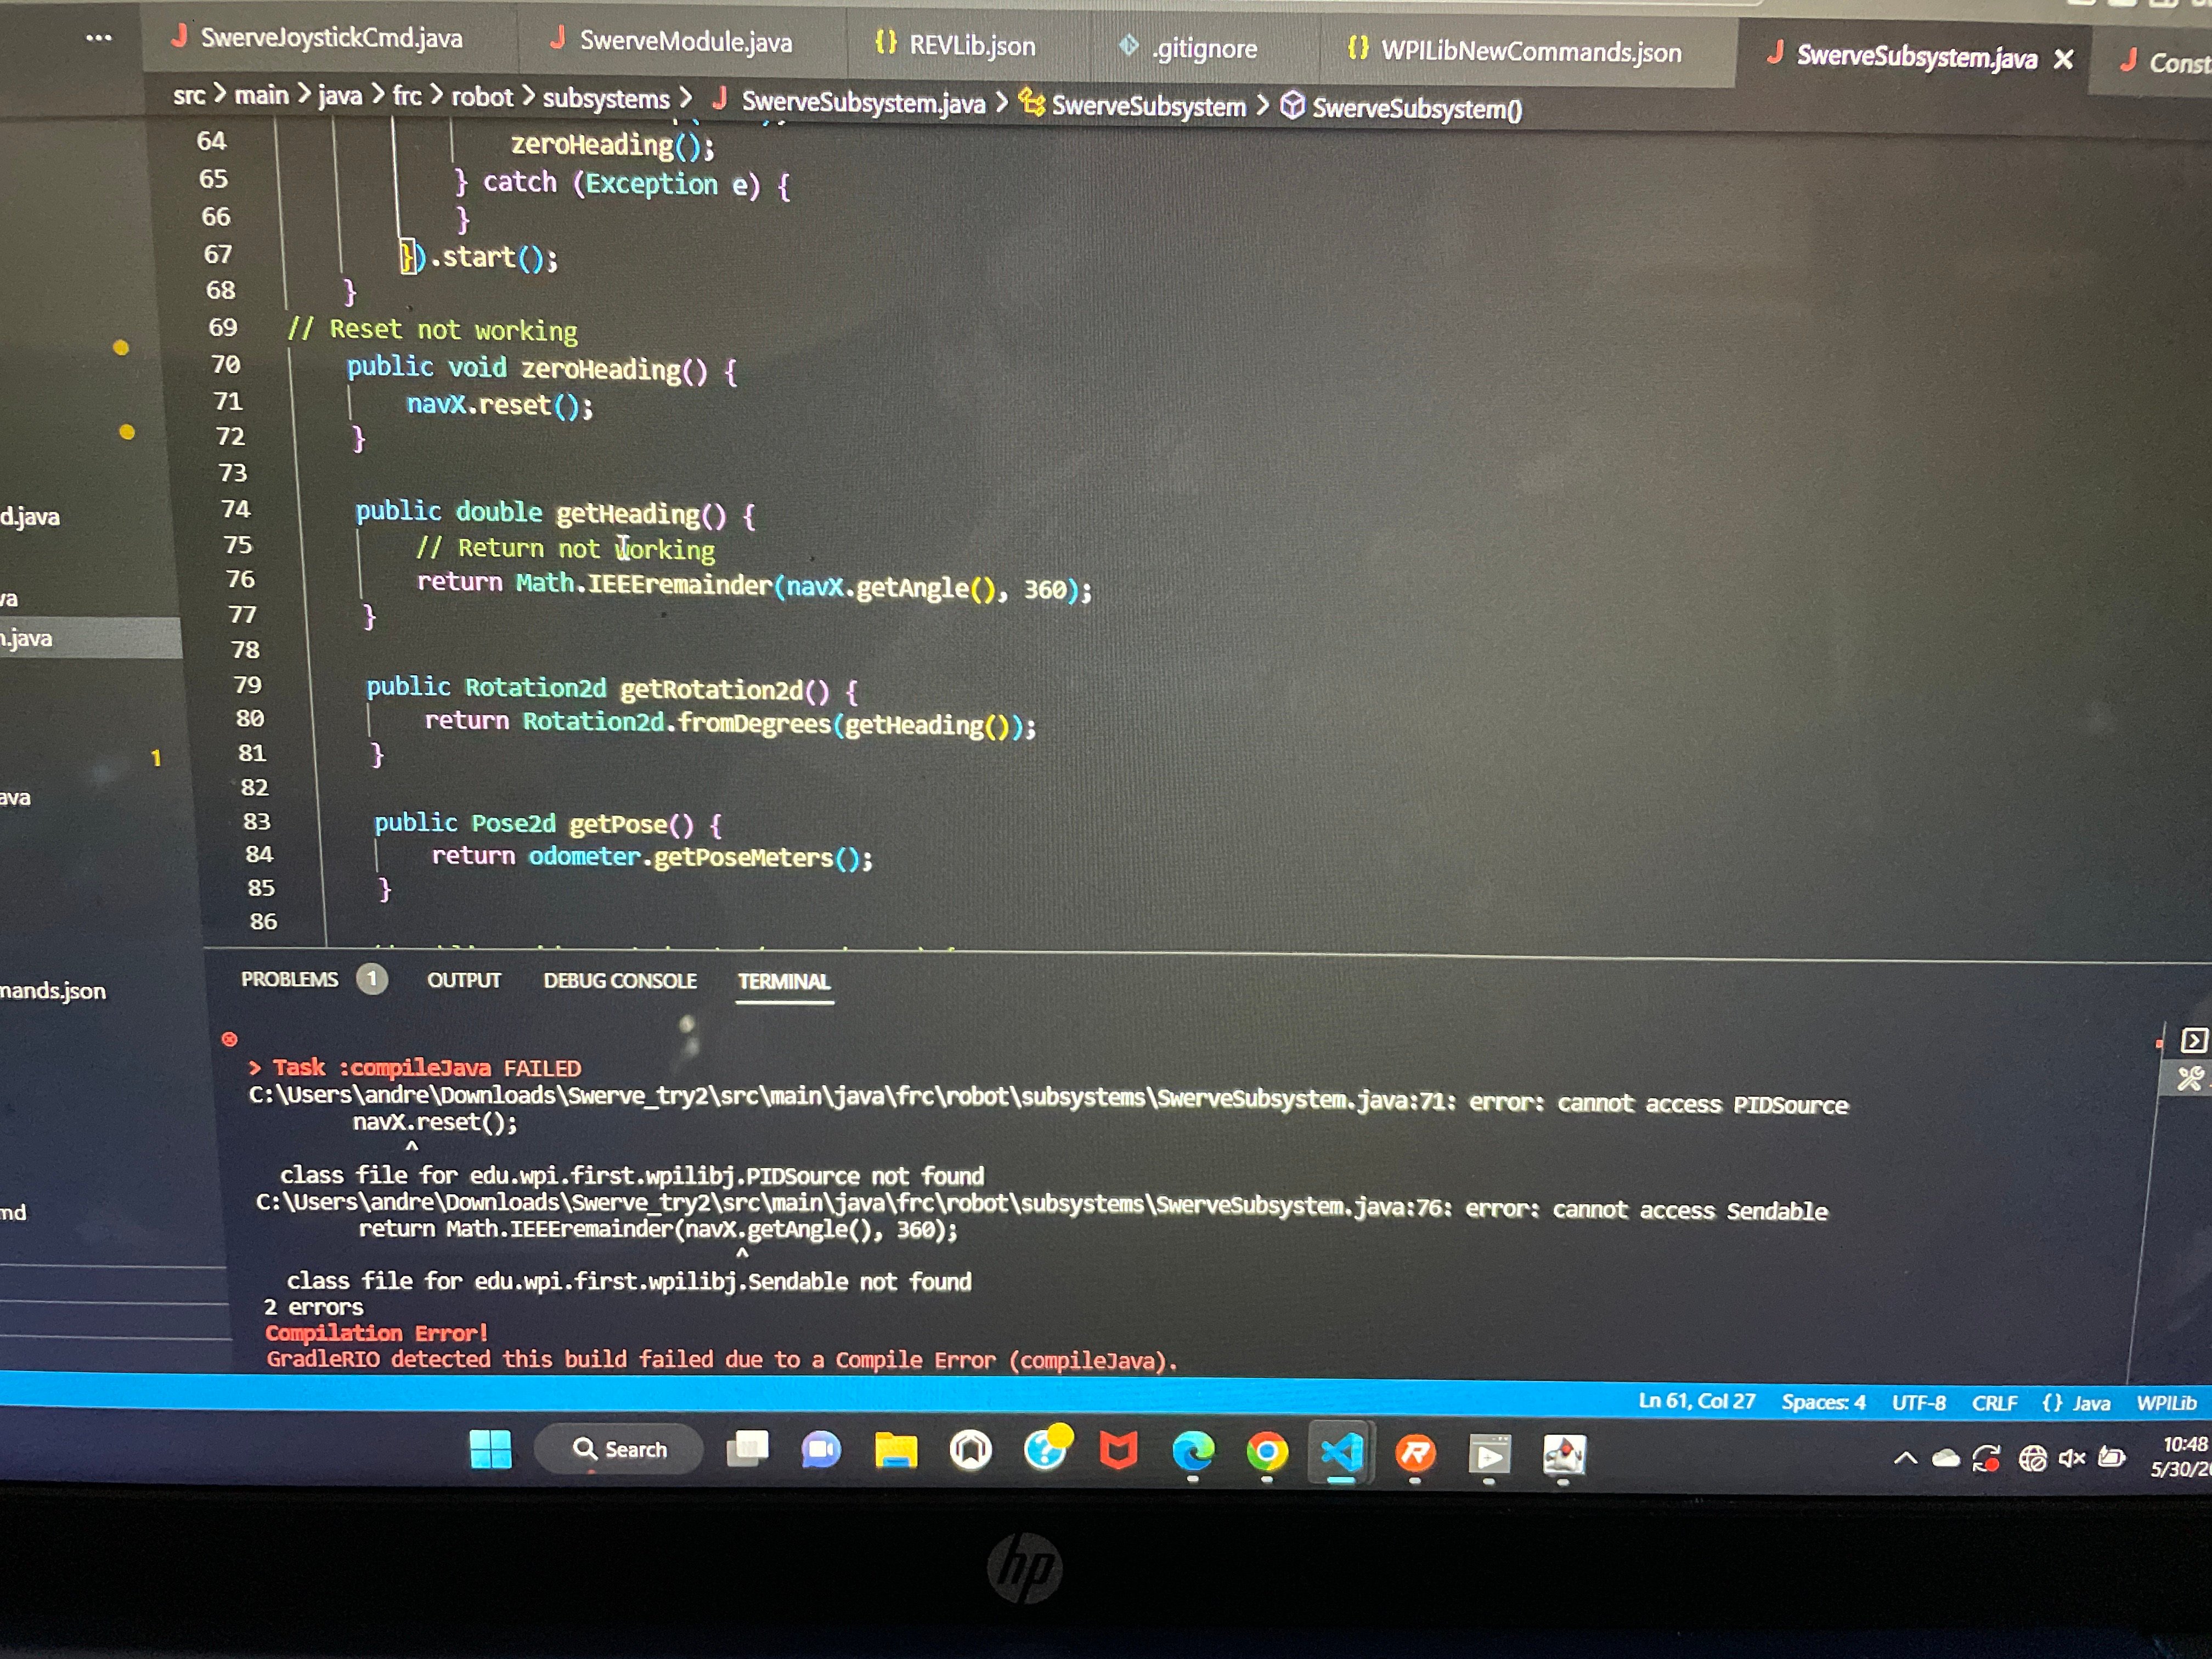Open the Windows Start menu
2212x1659 pixels.
tap(490, 1449)
